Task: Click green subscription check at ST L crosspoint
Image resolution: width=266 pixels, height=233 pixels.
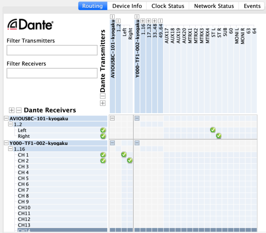Action: click(213, 130)
